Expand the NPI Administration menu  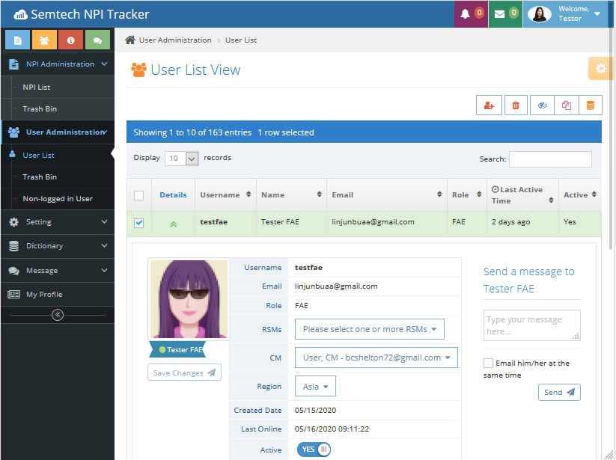pyautogui.click(x=58, y=64)
